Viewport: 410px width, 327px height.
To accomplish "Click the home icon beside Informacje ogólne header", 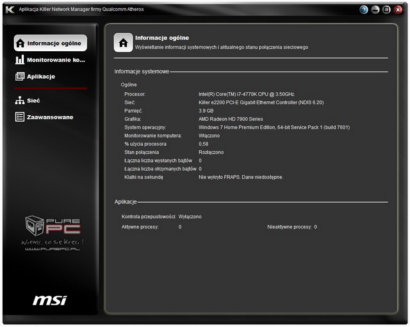I will (124, 43).
